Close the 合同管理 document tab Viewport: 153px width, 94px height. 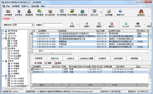coord(12,19)
